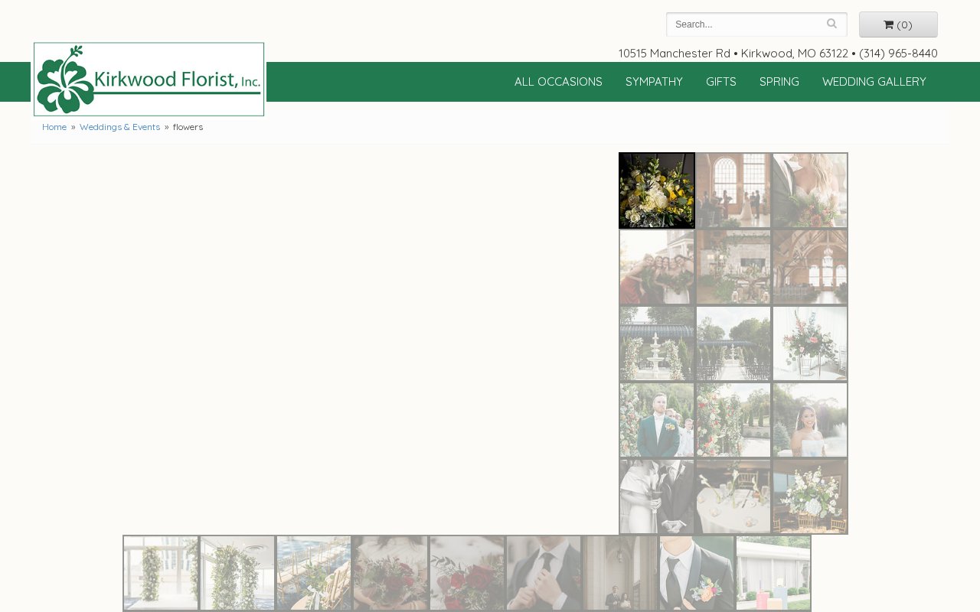The image size is (980, 612).
Task: Open the Sympathy menu
Action: [654, 82]
